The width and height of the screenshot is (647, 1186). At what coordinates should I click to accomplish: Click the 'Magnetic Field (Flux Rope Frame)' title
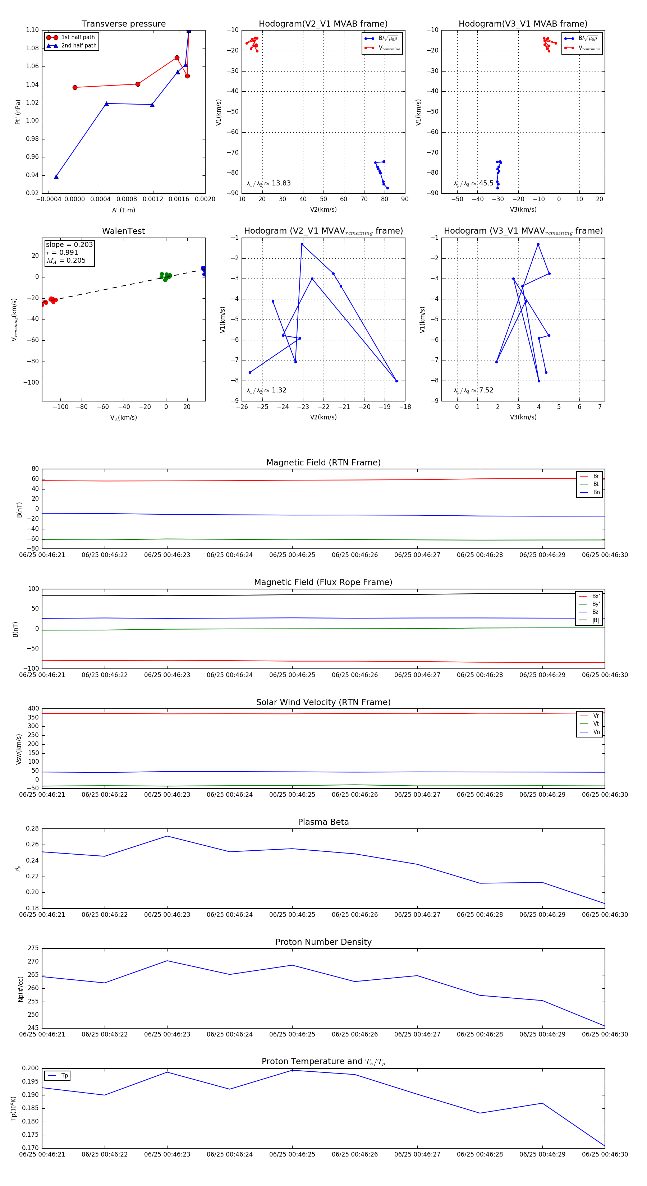(x=323, y=583)
